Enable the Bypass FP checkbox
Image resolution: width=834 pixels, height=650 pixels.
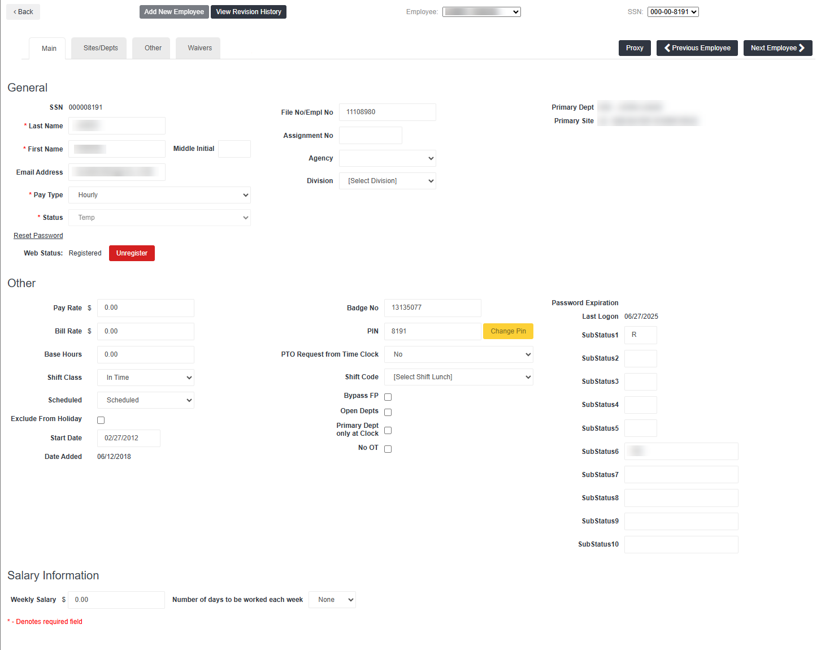pos(388,397)
